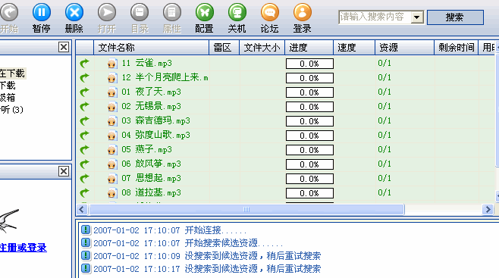Image resolution: width=499 pixels, height=278 pixels.
Task: Close the upper left panel
Action: (x=64, y=47)
